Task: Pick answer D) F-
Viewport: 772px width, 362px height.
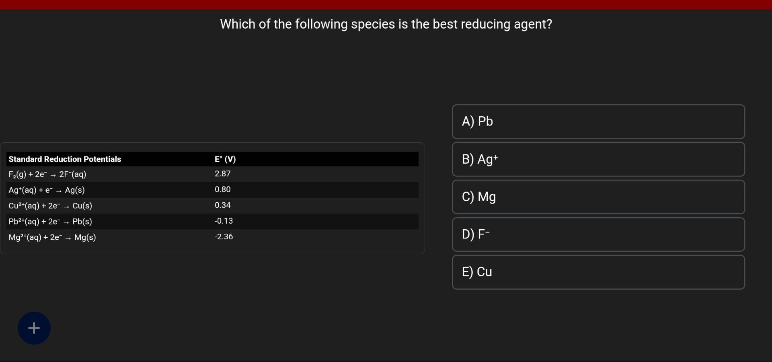Action: pos(598,234)
